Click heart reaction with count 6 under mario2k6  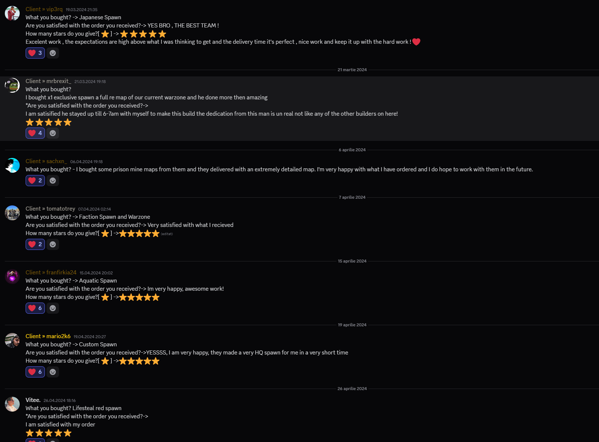click(35, 372)
